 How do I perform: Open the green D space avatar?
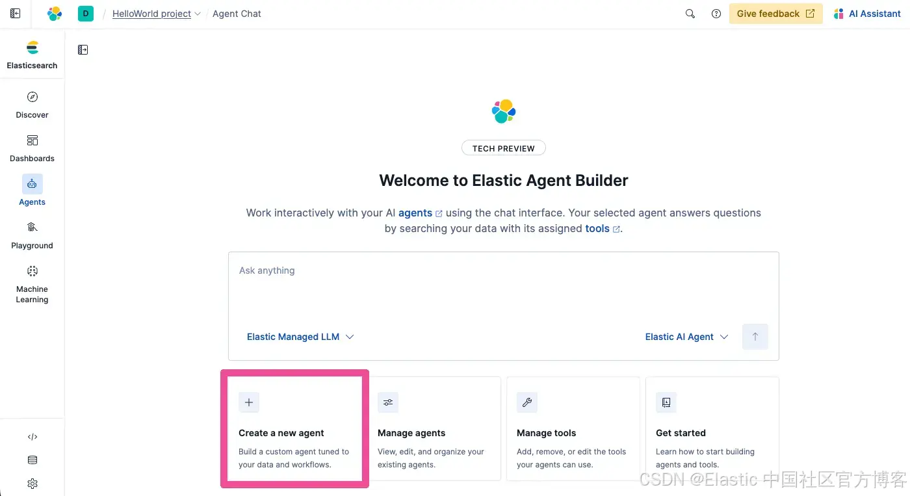[86, 13]
